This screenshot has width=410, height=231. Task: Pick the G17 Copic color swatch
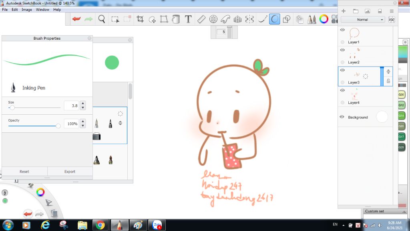(401, 137)
